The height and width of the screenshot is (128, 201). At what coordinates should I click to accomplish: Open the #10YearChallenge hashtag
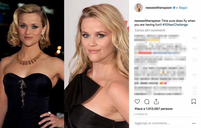point(175,25)
